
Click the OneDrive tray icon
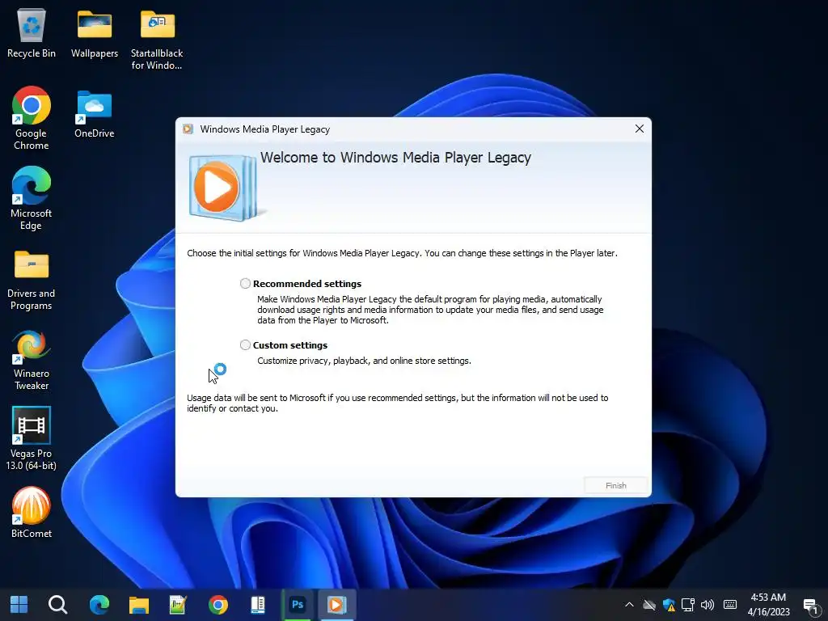tap(649, 605)
